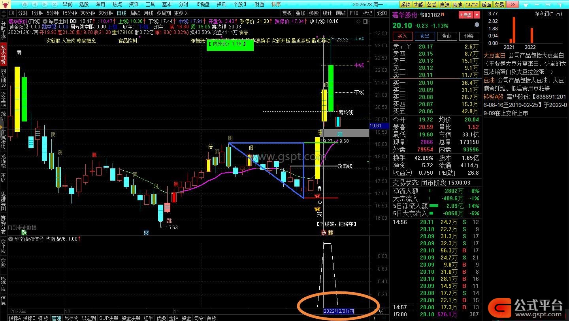Open the 早餐 menu

point(68,4)
